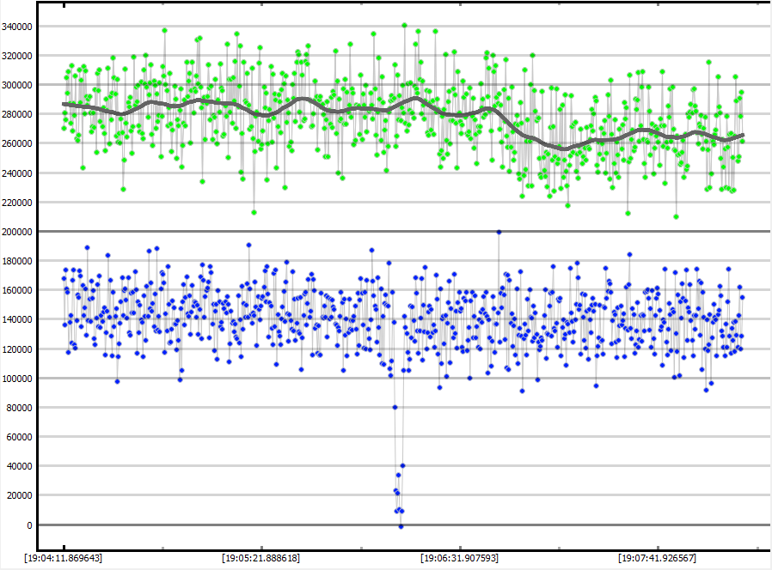The image size is (772, 570).
Task: Select the 200000 y-axis label
Action: point(18,232)
